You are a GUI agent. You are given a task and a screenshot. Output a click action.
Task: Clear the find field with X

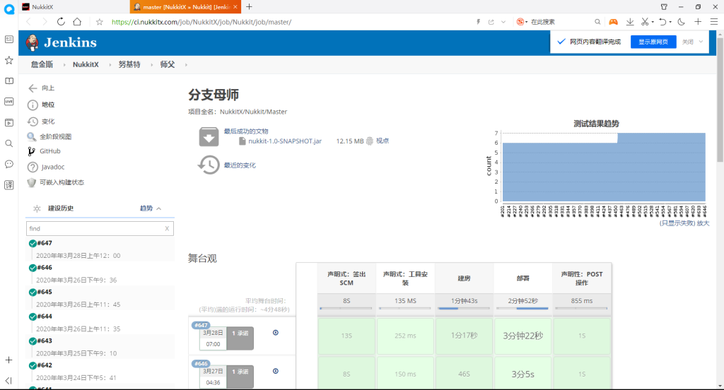pyautogui.click(x=167, y=228)
